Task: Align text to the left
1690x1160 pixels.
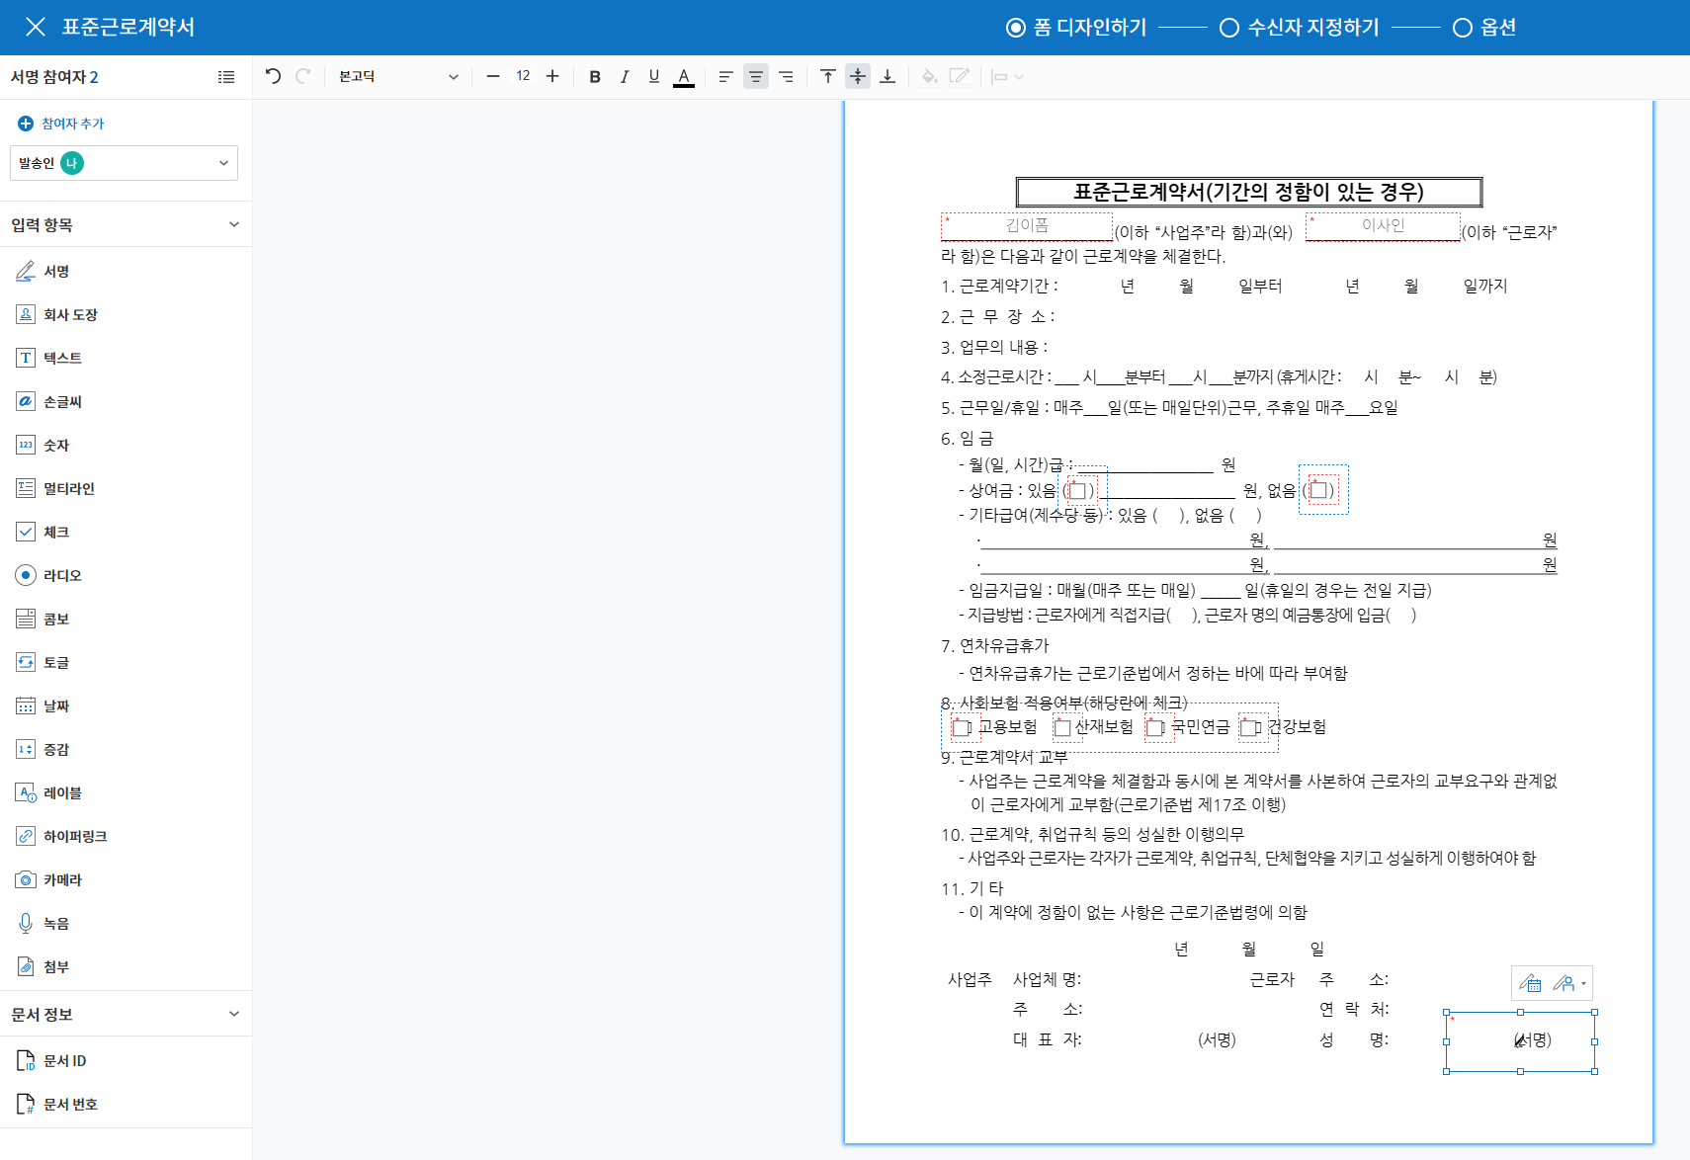Action: point(725,76)
